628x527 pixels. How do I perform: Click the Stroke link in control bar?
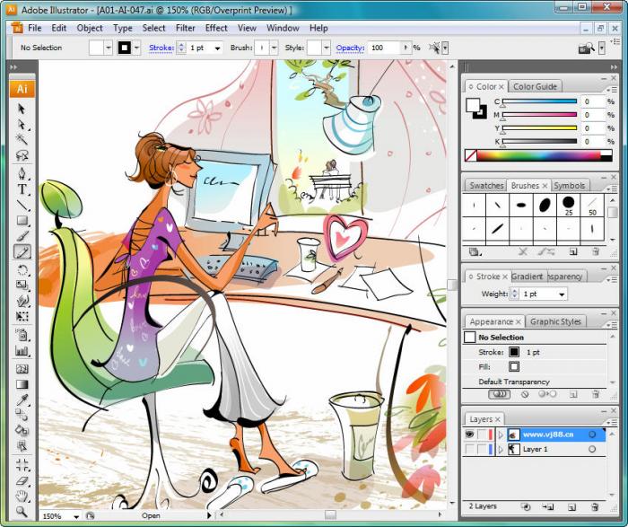coord(161,48)
